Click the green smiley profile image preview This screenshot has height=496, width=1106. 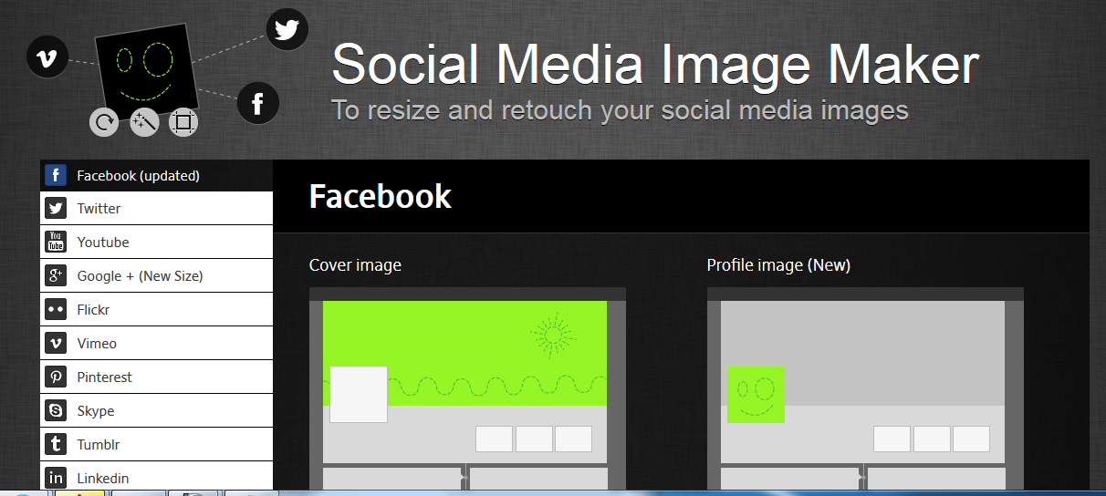click(x=756, y=395)
